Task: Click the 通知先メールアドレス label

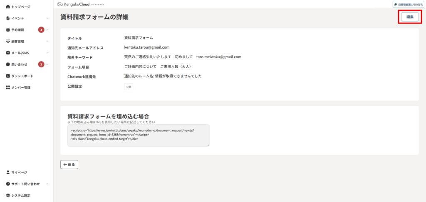Action: 85,48
